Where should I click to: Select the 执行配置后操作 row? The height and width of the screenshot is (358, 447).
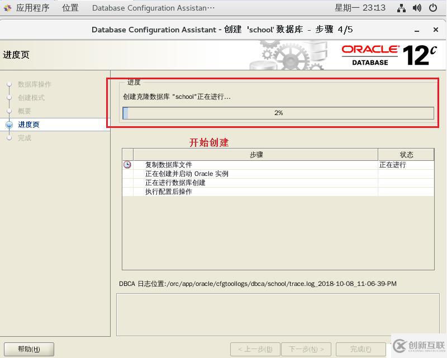[x=278, y=192]
